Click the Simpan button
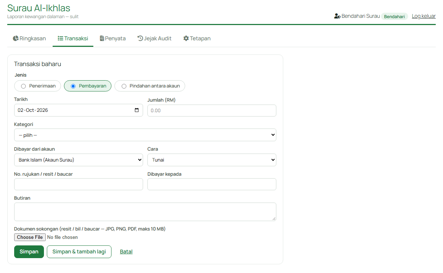This screenshot has width=443, height=273. [29, 252]
